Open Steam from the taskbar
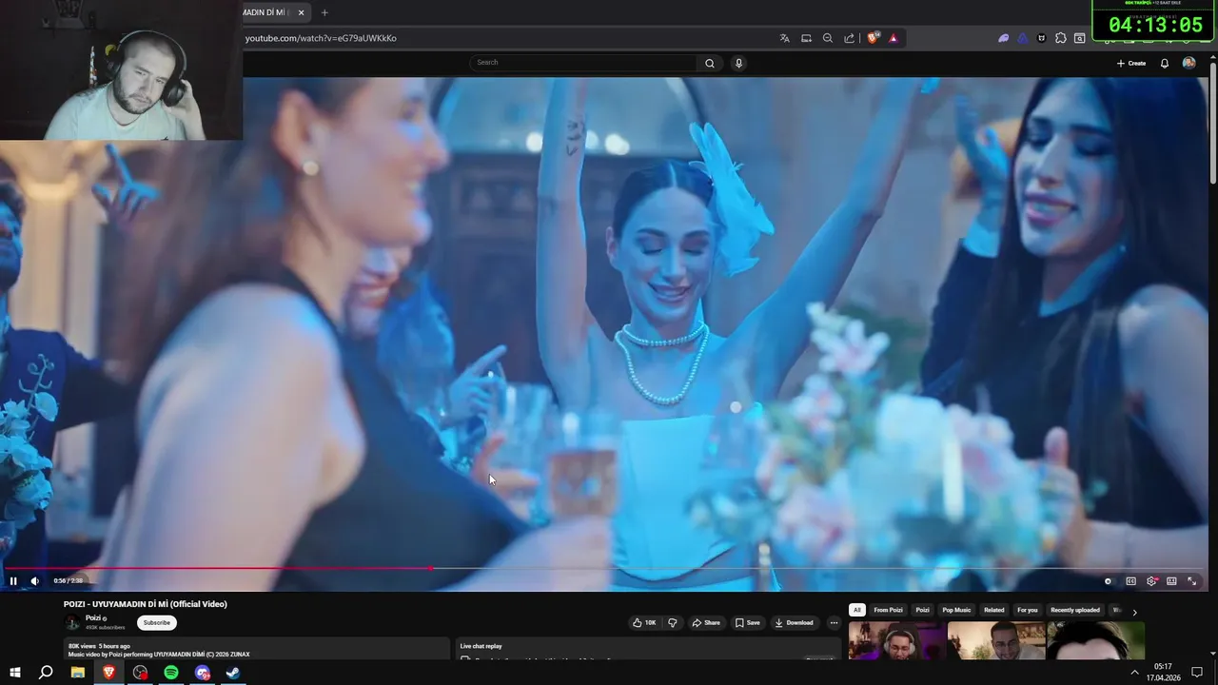1218x685 pixels. (x=233, y=673)
